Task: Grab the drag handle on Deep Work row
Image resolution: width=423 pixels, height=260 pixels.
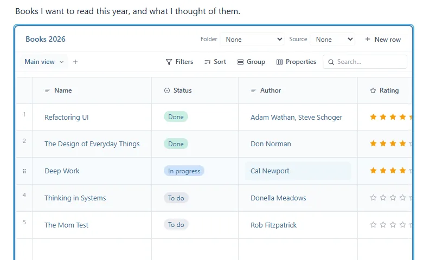Action: [24, 171]
